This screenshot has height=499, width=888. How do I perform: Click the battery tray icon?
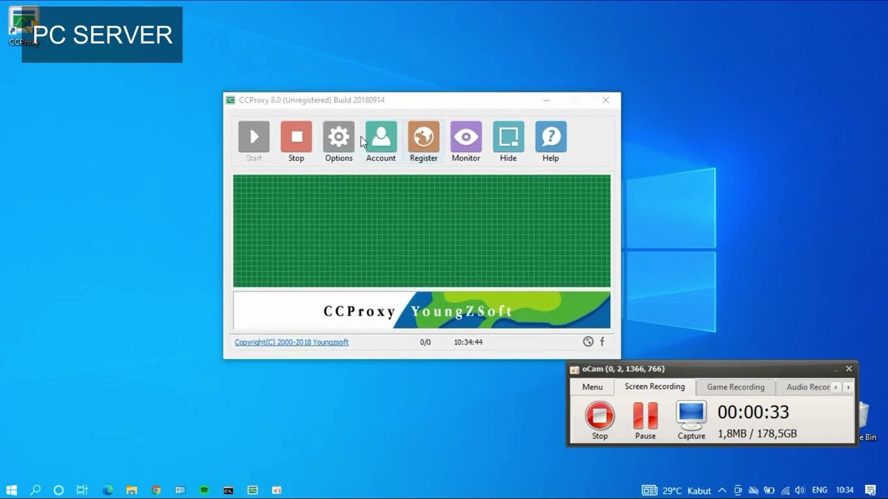click(x=769, y=491)
